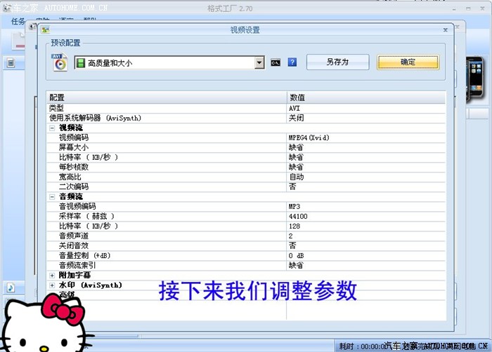Close the 视频设置 dialog
The width and height of the screenshot is (492, 352).
445,30
